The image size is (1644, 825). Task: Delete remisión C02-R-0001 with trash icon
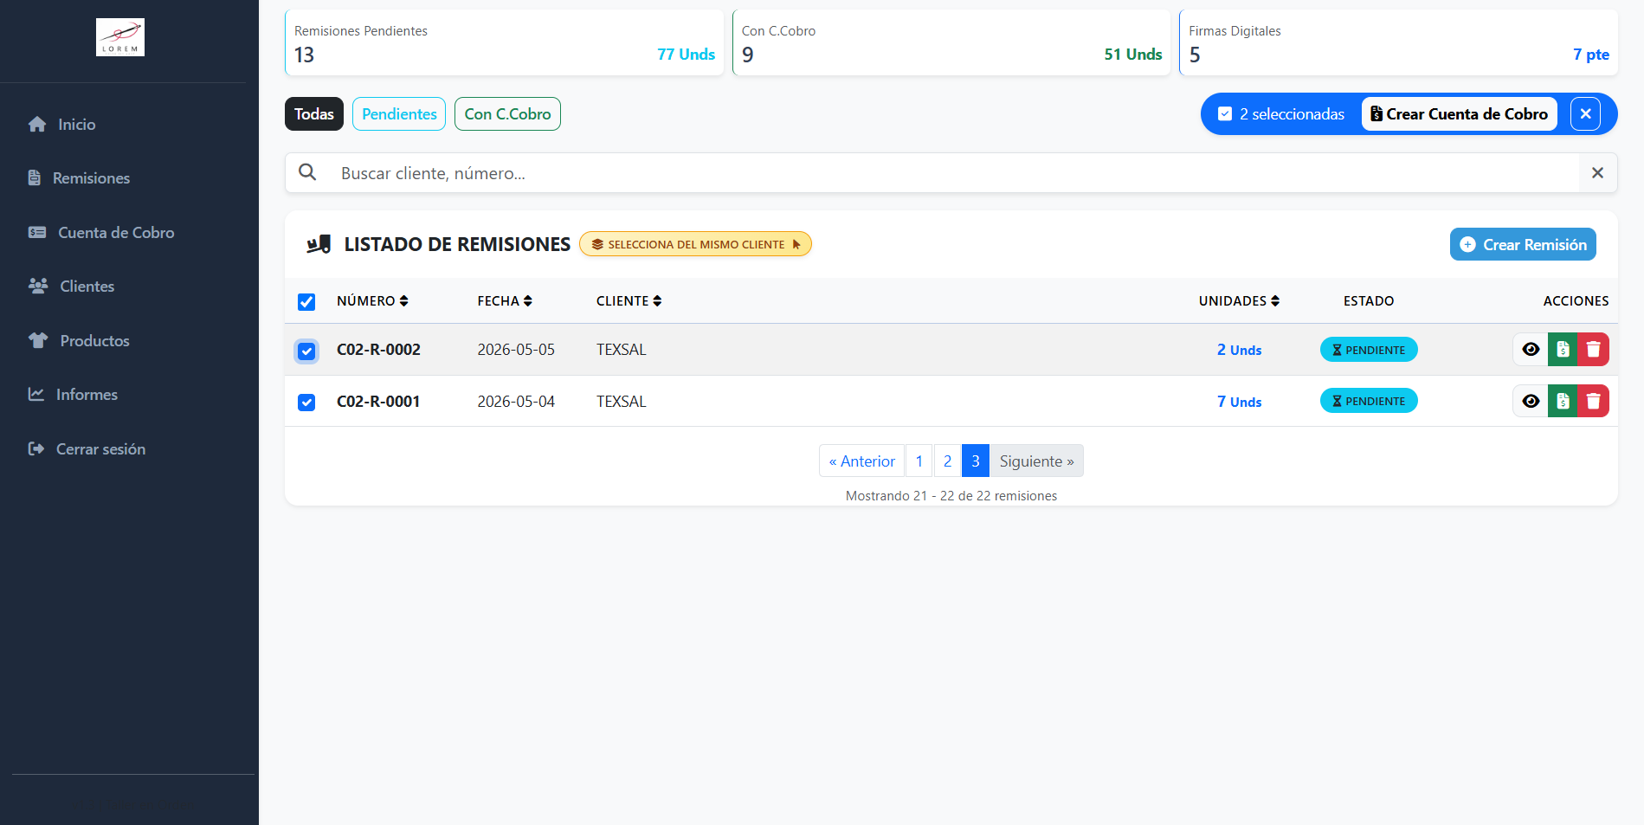1593,401
